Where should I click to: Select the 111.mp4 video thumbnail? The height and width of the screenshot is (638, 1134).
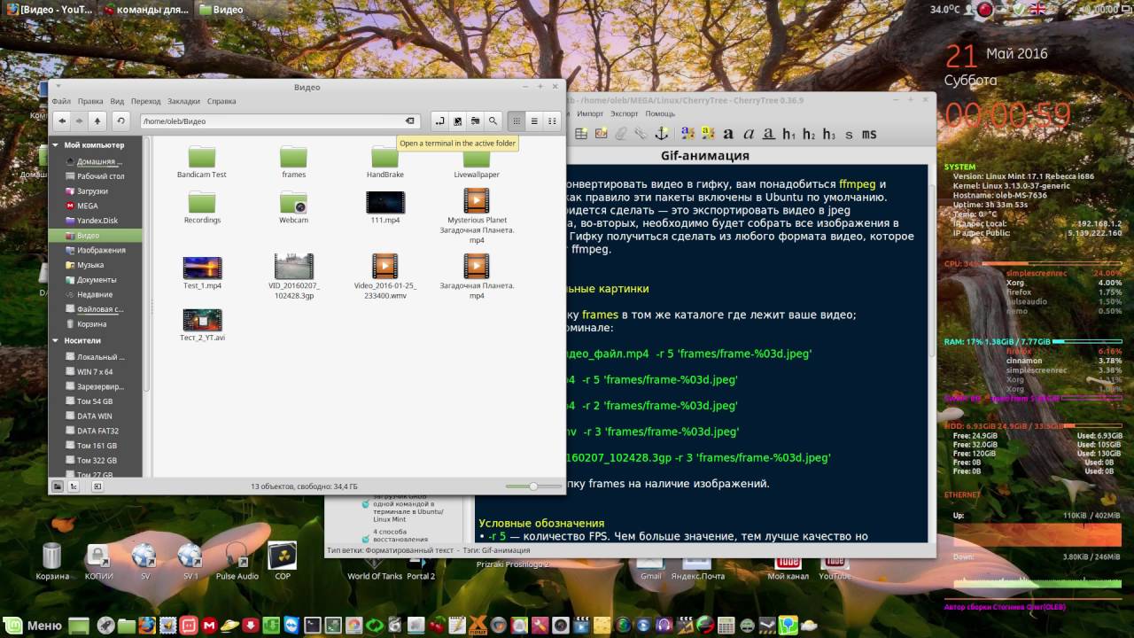(384, 206)
